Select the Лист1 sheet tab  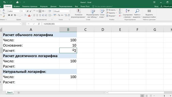(10, 92)
